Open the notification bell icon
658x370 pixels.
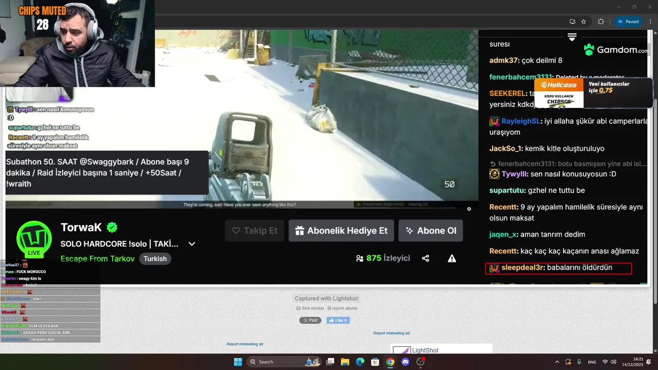pyautogui.click(x=649, y=362)
